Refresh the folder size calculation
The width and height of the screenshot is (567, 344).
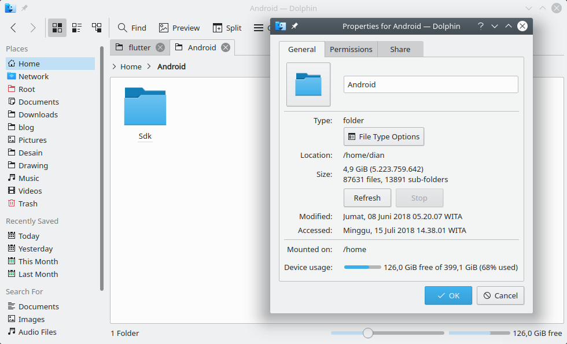(367, 198)
